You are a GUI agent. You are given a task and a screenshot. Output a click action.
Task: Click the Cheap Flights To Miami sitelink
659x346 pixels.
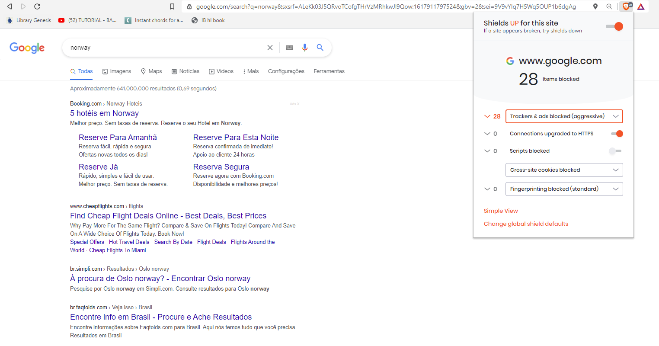click(x=118, y=250)
